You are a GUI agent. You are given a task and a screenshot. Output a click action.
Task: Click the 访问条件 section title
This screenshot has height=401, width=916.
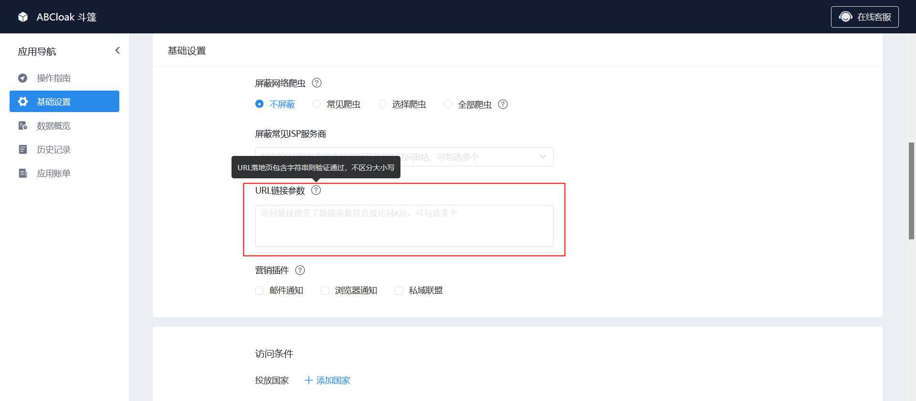274,354
